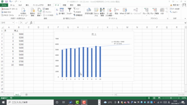Select the trendline equation label
The image size is (187, 105).
(118, 43)
